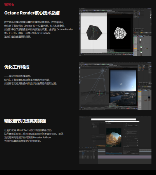Click the line beginning "在工作中创建和完善场景"
Viewport: 156px width, 175px height.
point(34,22)
